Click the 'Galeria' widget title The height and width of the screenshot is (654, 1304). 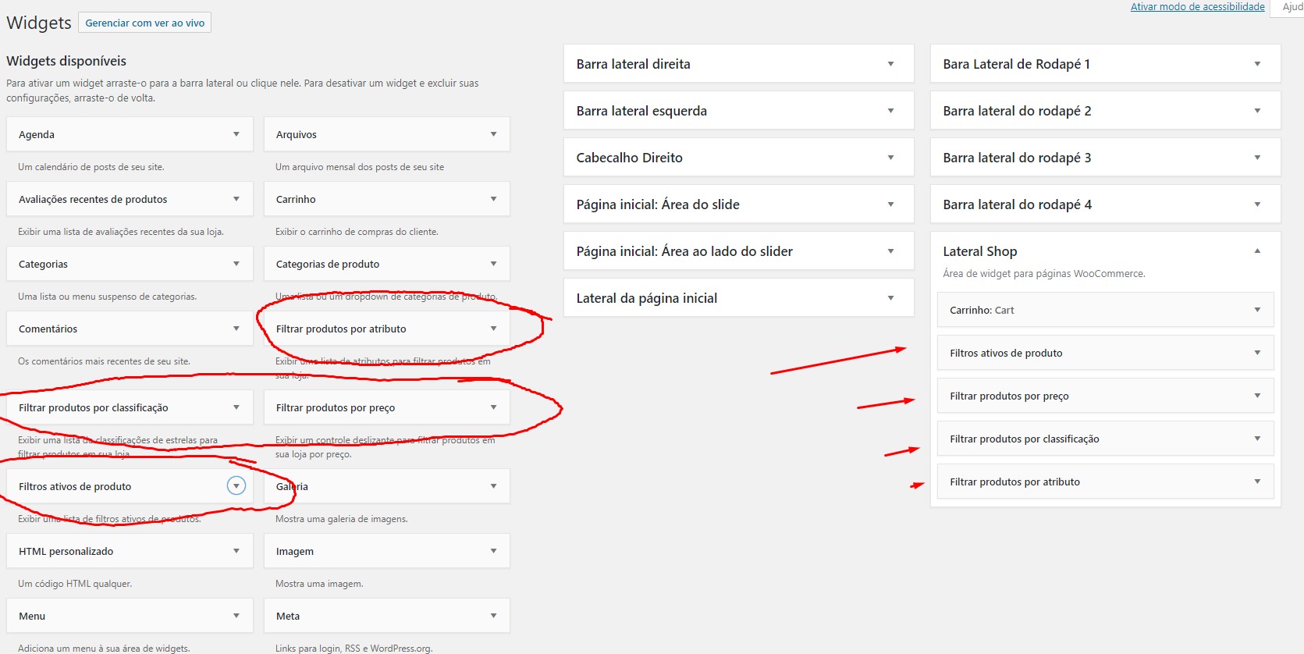pyautogui.click(x=292, y=486)
